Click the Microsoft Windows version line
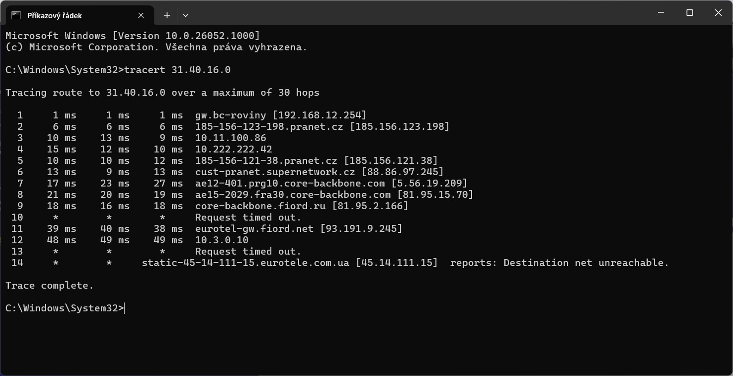Screen dimensions: 733x376 pyautogui.click(x=132, y=36)
